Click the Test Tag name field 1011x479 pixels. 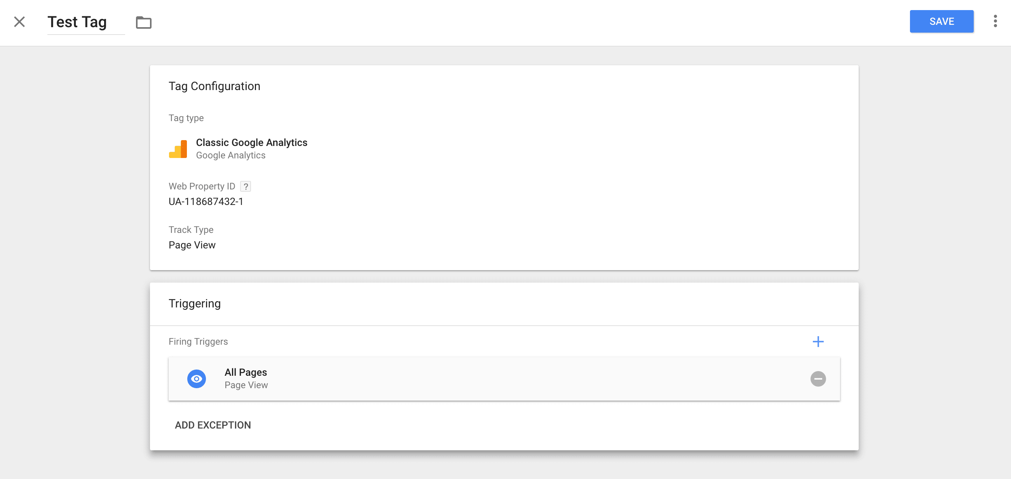77,22
